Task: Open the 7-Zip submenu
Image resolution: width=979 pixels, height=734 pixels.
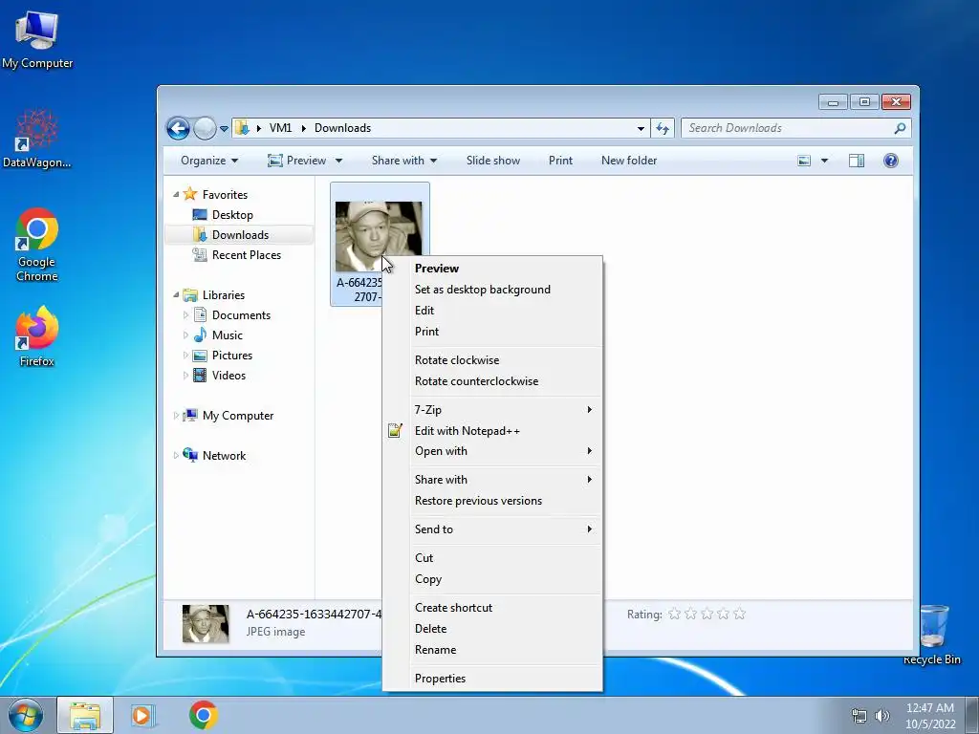Action: [x=492, y=410]
